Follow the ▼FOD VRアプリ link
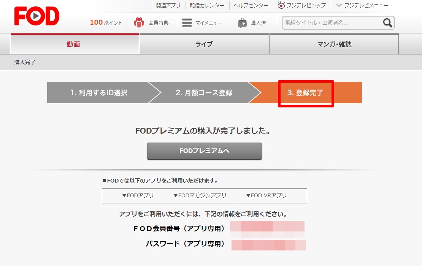Image resolution: width=422 pixels, height=266 pixels. click(x=266, y=195)
